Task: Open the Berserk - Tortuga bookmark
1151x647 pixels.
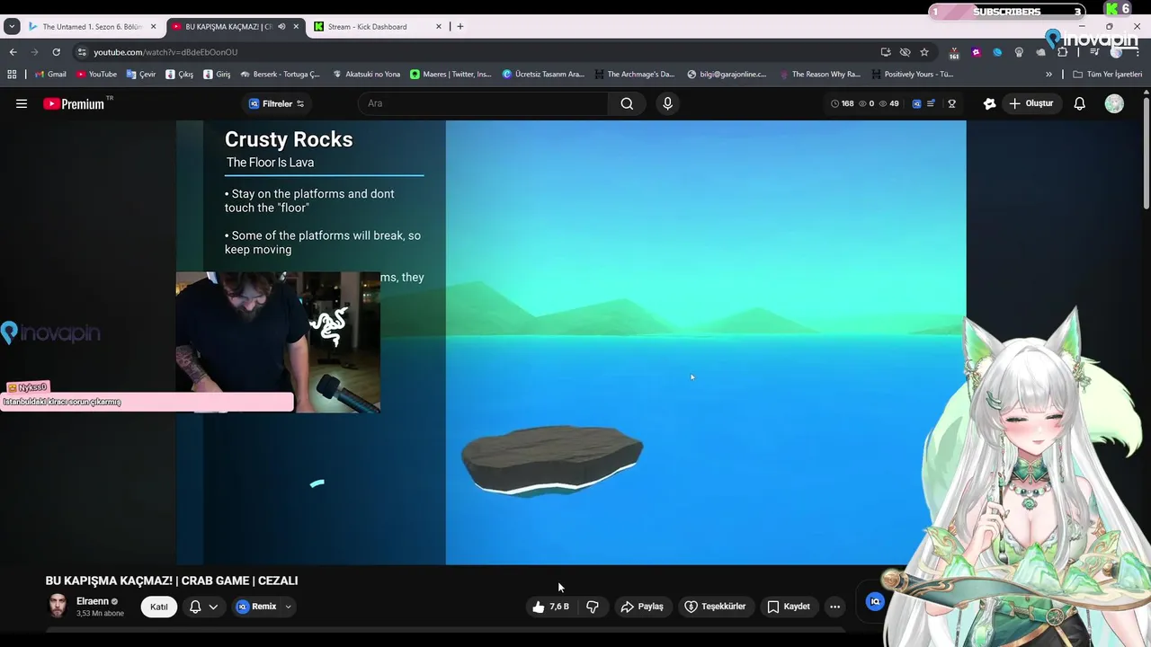Action: pyautogui.click(x=280, y=75)
